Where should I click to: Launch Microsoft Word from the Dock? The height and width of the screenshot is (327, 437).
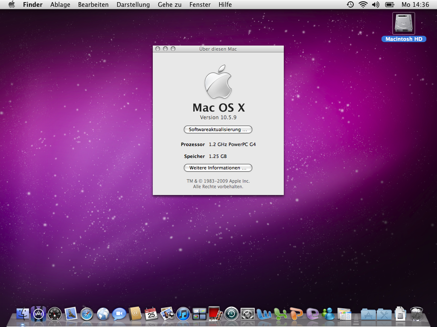264,314
